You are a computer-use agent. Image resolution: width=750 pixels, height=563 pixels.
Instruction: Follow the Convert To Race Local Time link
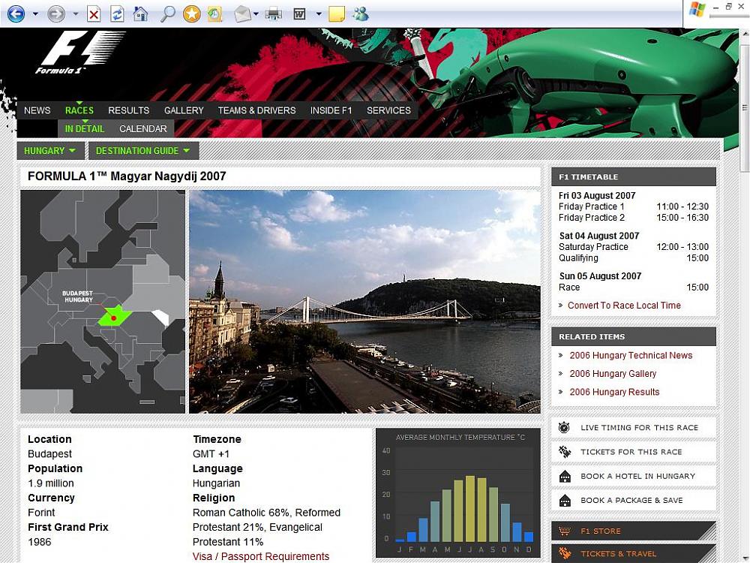[x=624, y=306]
